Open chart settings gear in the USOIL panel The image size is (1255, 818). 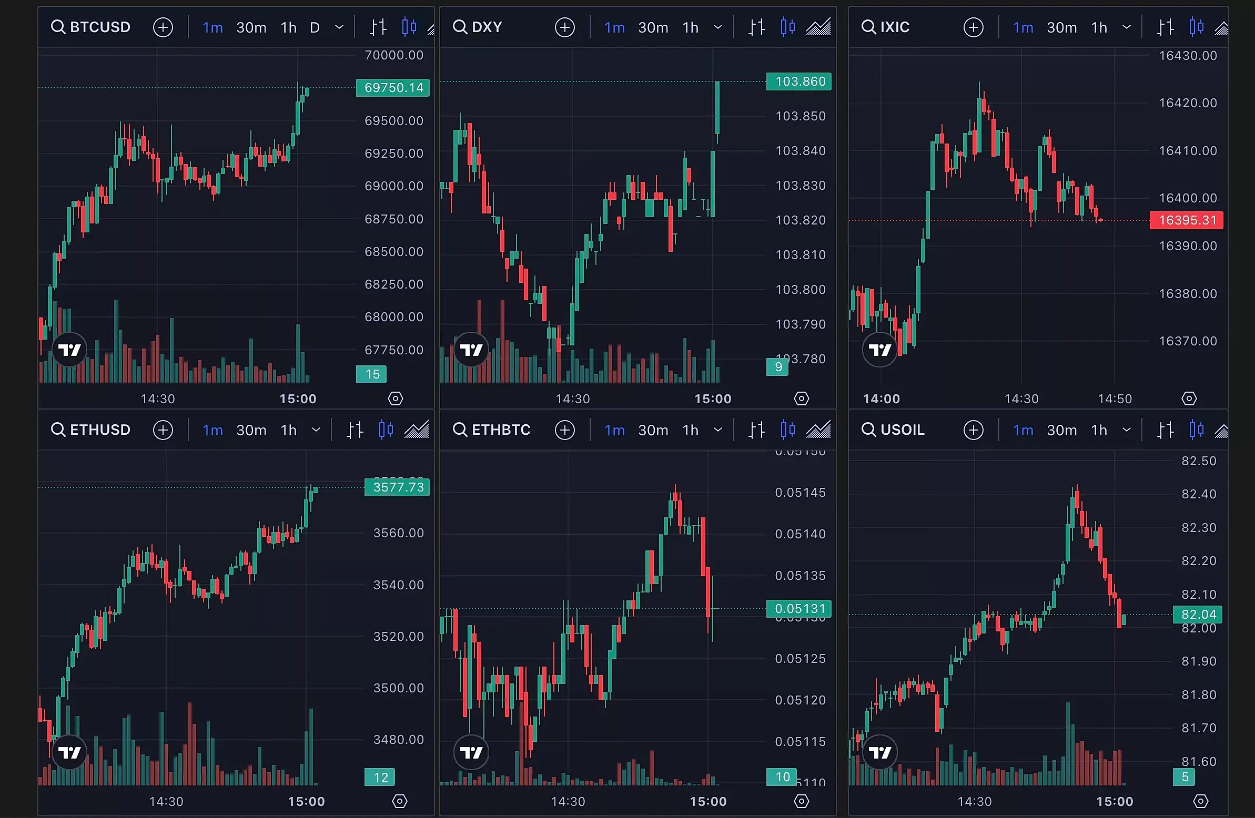[x=1200, y=801]
